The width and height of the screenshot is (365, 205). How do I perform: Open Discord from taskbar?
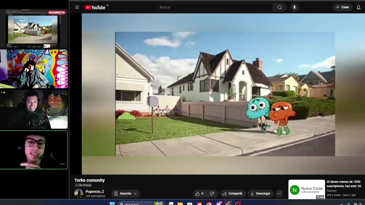219,204
